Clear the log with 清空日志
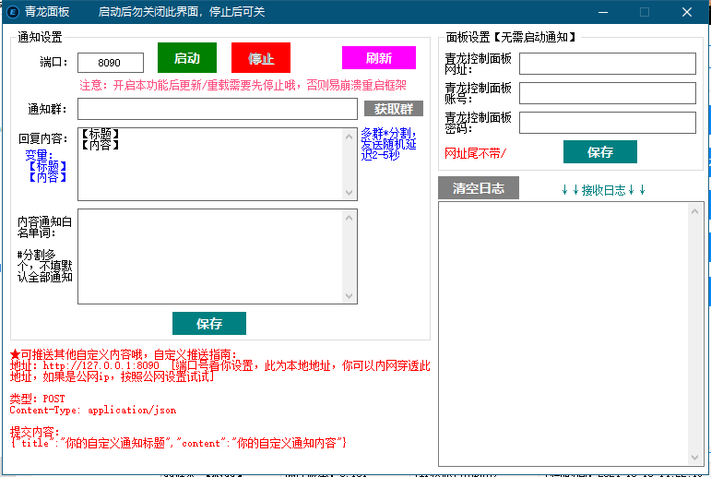 pyautogui.click(x=479, y=188)
